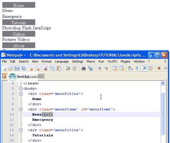Collapse the div fold marker on line 13
Screen dimensions: 170x143
pos(21,130)
